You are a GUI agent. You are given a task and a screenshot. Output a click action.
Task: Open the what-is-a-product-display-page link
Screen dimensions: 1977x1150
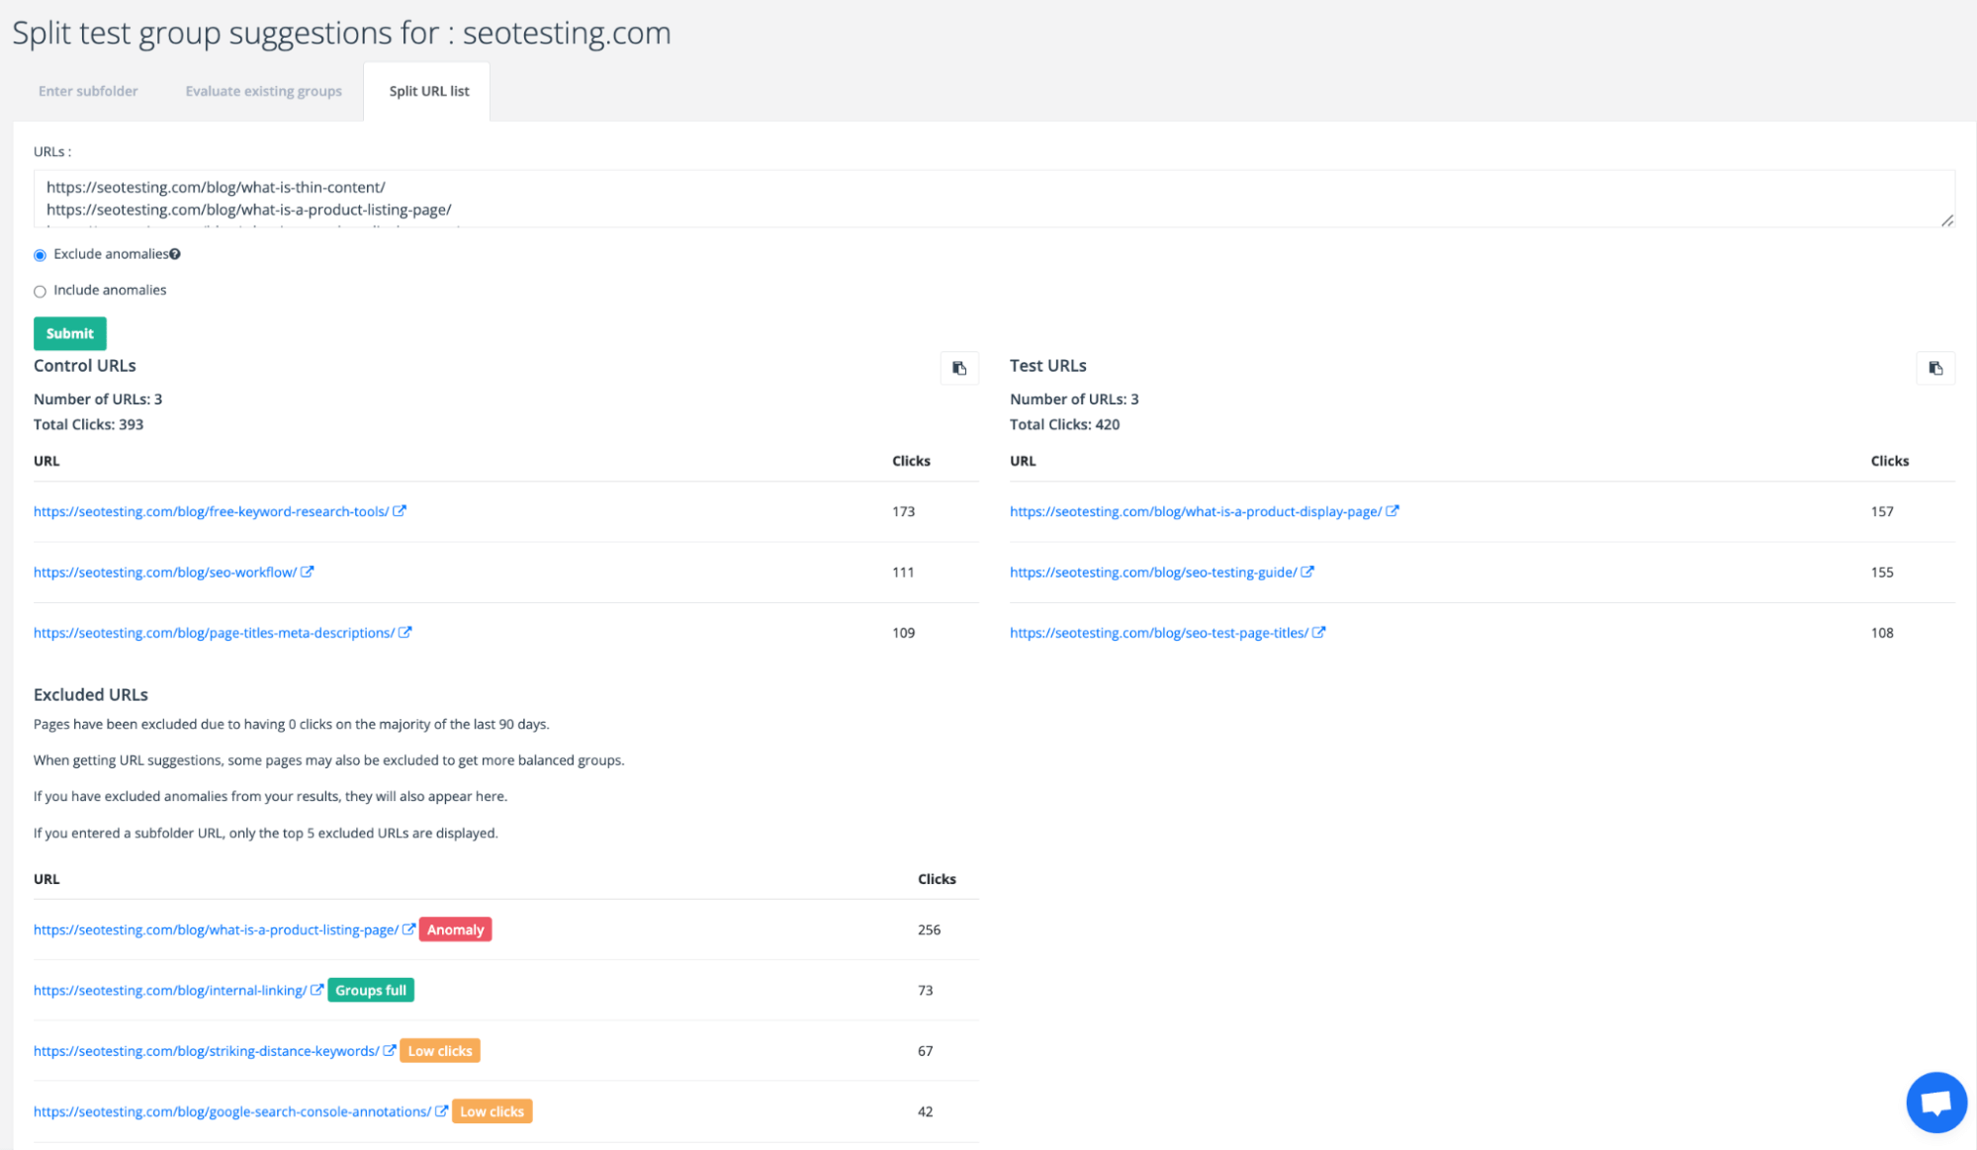pyautogui.click(x=1196, y=511)
